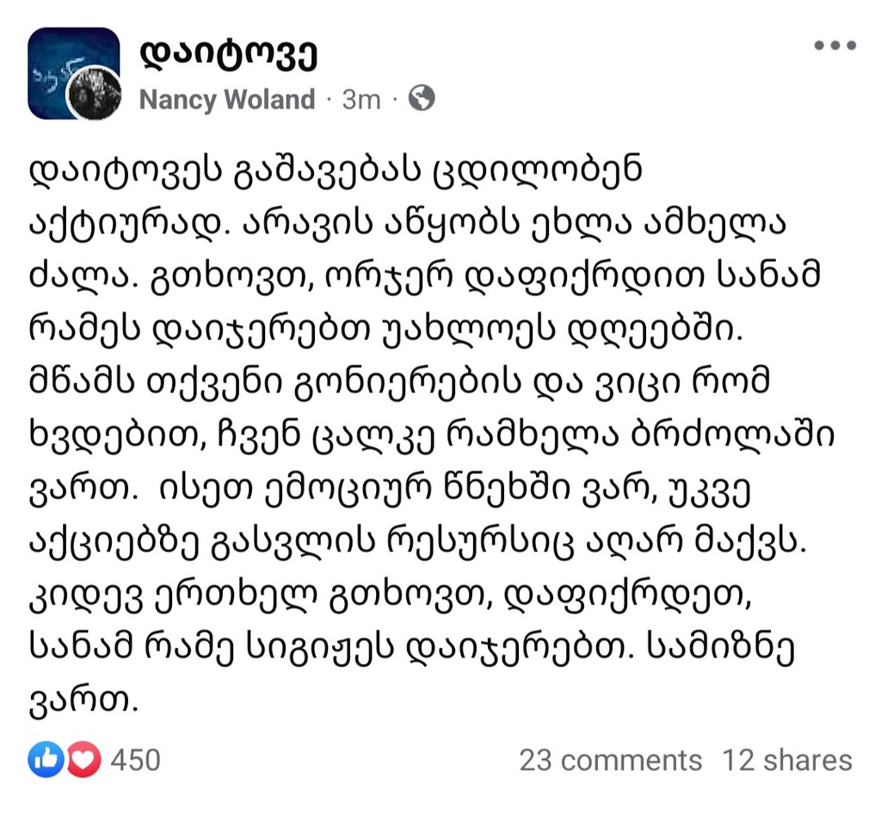Click the globe public audience icon
This screenshot has width=881, height=820.
click(422, 98)
